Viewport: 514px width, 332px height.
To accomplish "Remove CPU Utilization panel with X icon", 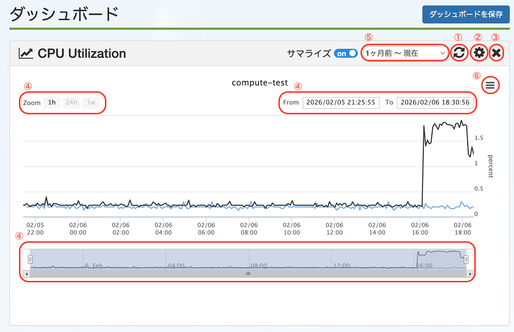I will (x=496, y=53).
